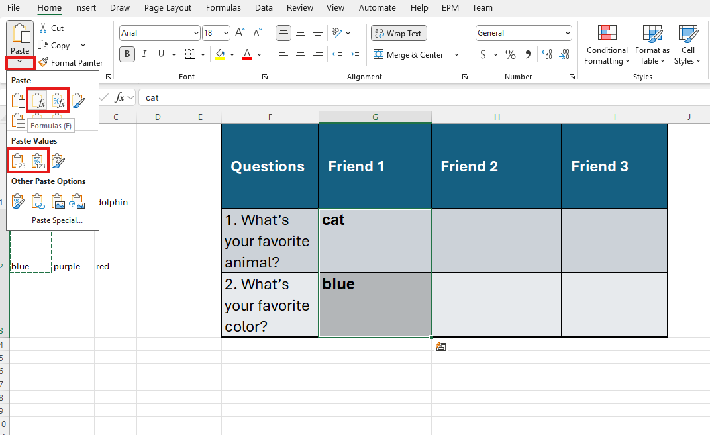Screen dimensions: 710x435
Task: Open the File tab
Action: (x=14, y=8)
